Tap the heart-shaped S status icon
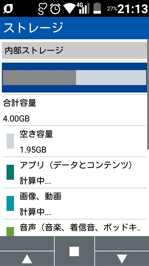Image resolution: width=149 pixels, height=266 pixels. point(43,8)
